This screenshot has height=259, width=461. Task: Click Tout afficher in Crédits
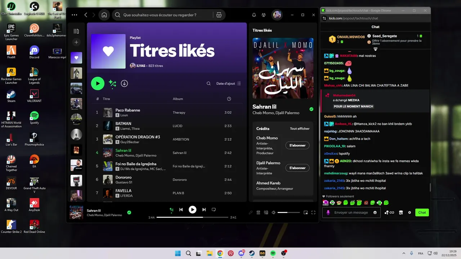[x=300, y=128]
